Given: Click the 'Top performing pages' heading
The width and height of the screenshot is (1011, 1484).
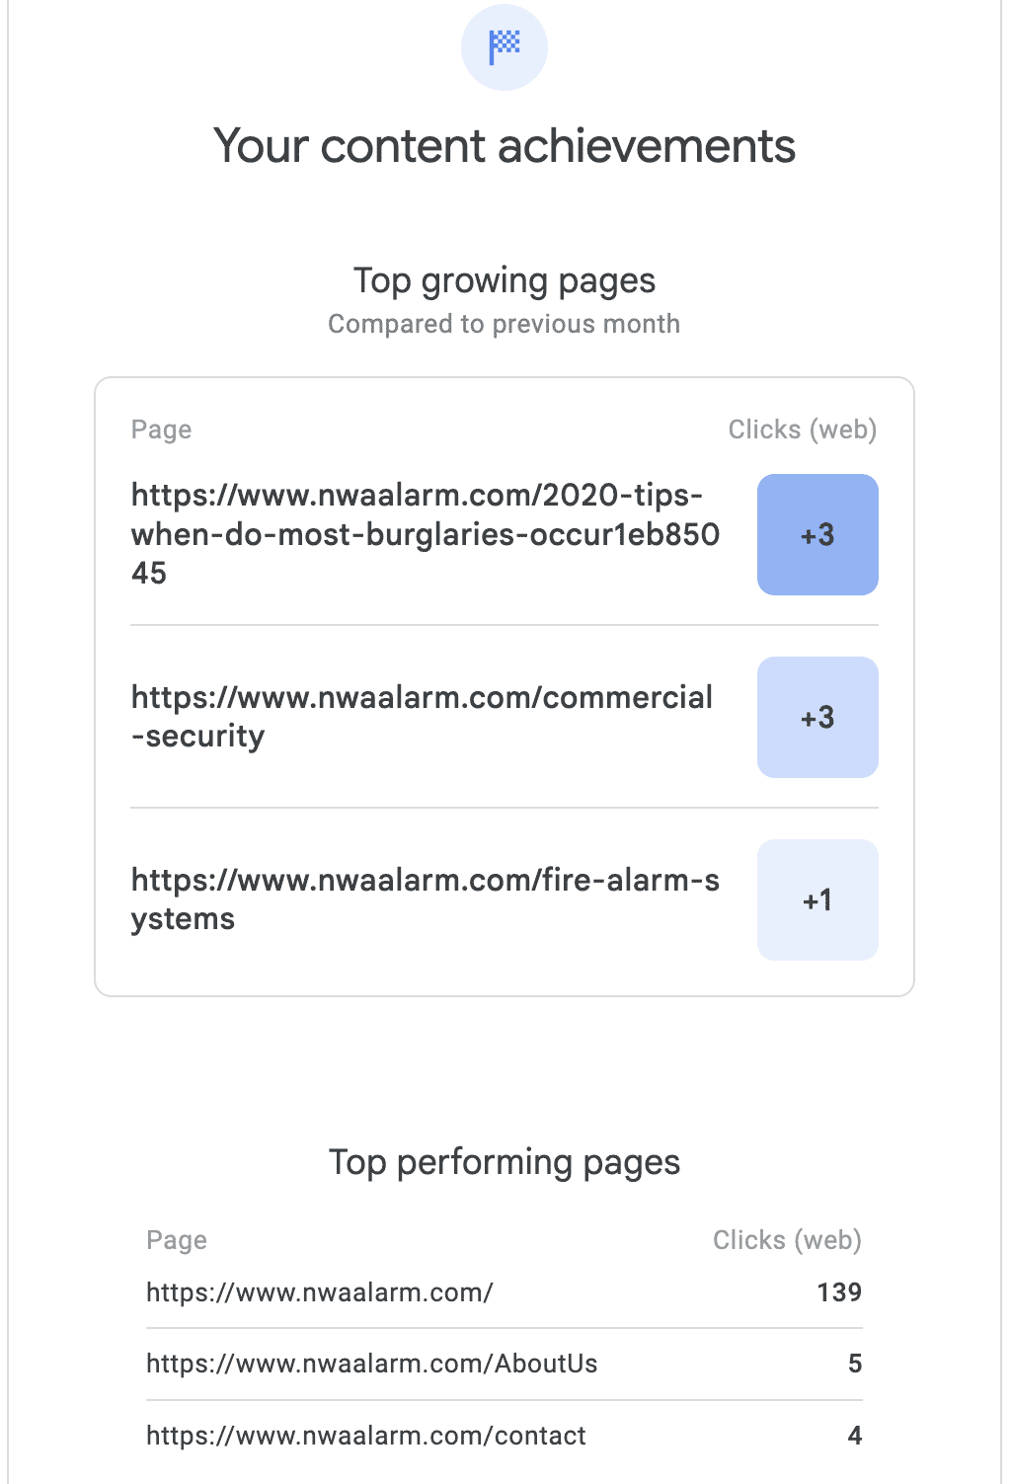Looking at the screenshot, I should [x=505, y=1162].
